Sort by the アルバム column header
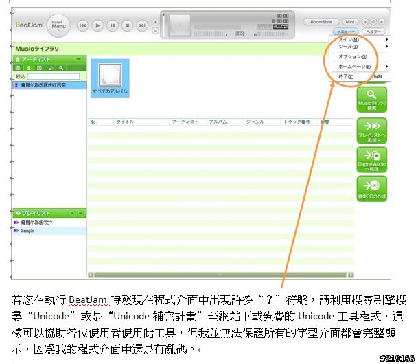The width and height of the screenshot is (418, 364). [224, 122]
